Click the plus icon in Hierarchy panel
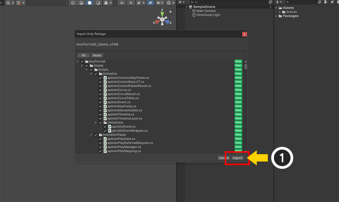The image size is (339, 202). [180, 2]
